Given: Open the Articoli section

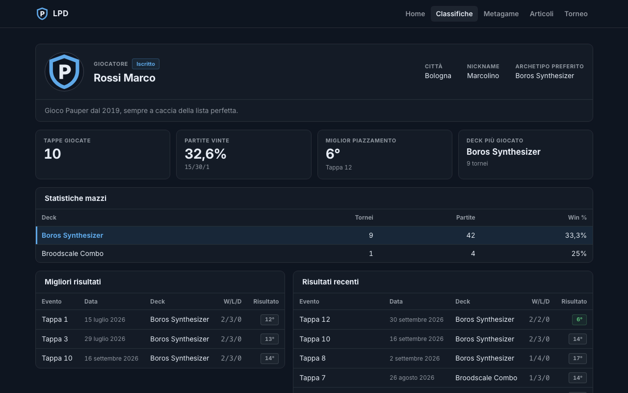Looking at the screenshot, I should coord(542,14).
